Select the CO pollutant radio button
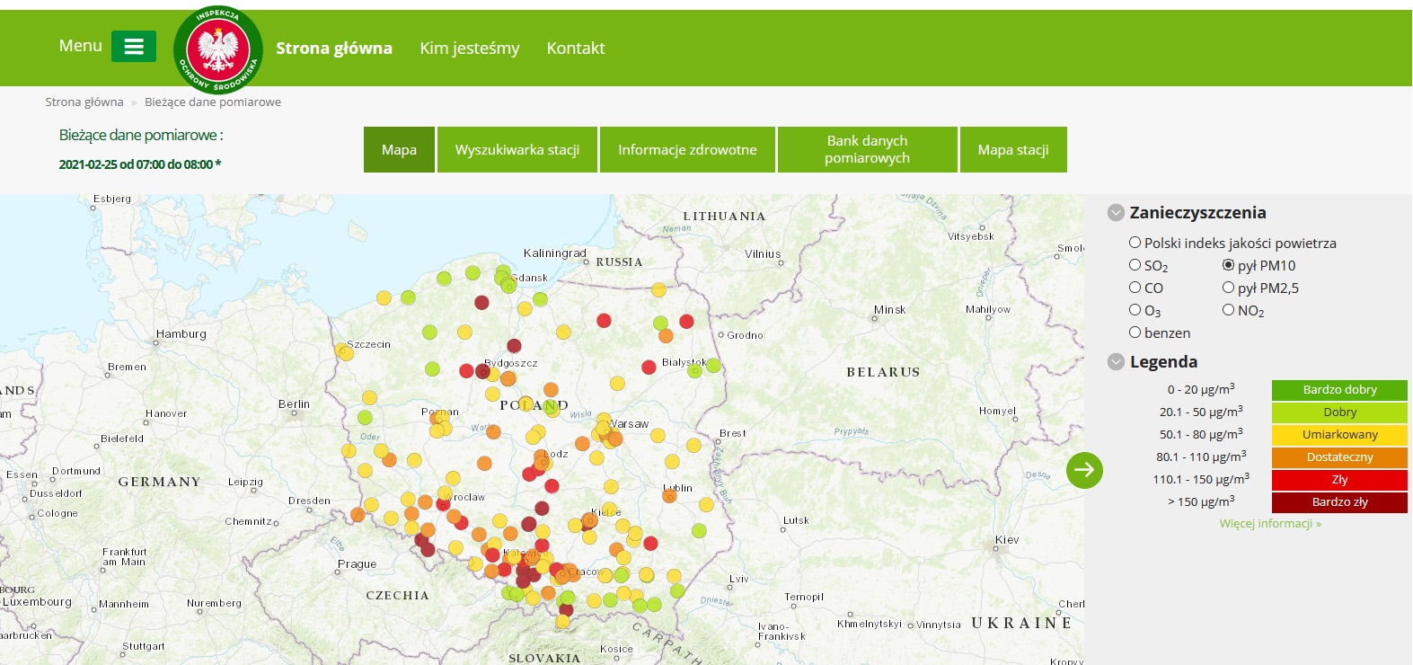Viewport: 1413px width, 665px height. (x=1135, y=288)
